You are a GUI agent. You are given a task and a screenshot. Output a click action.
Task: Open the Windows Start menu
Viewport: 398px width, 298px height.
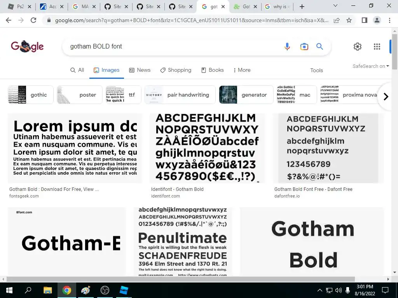[9, 290]
